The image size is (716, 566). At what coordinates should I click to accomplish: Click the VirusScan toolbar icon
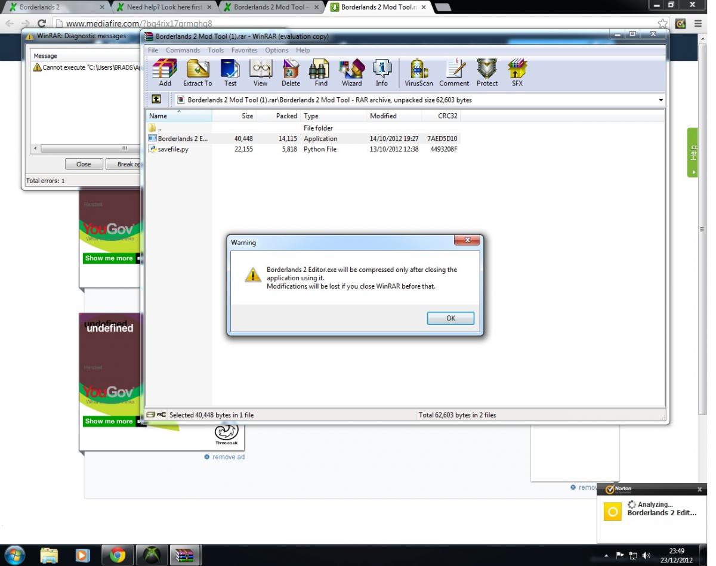[419, 72]
